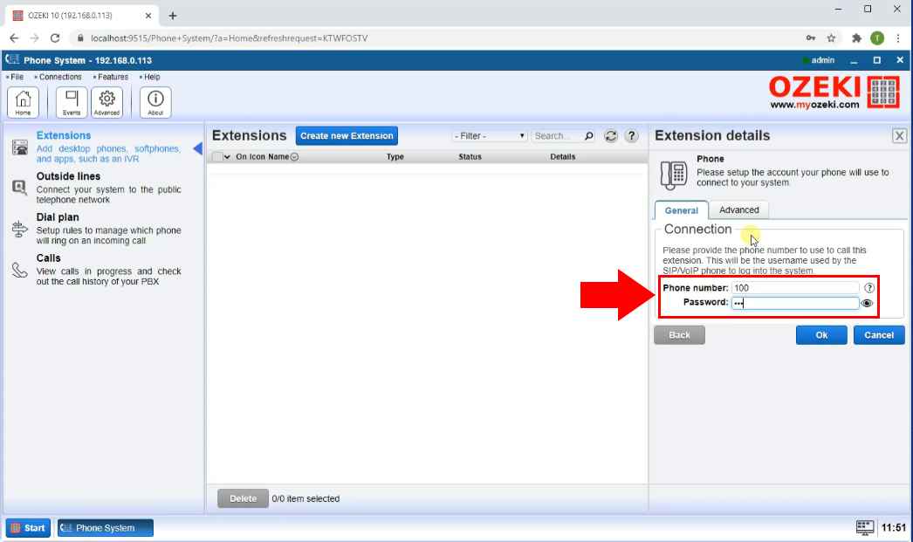The width and height of the screenshot is (913, 542).
Task: Open the Help menu
Action: pos(151,77)
